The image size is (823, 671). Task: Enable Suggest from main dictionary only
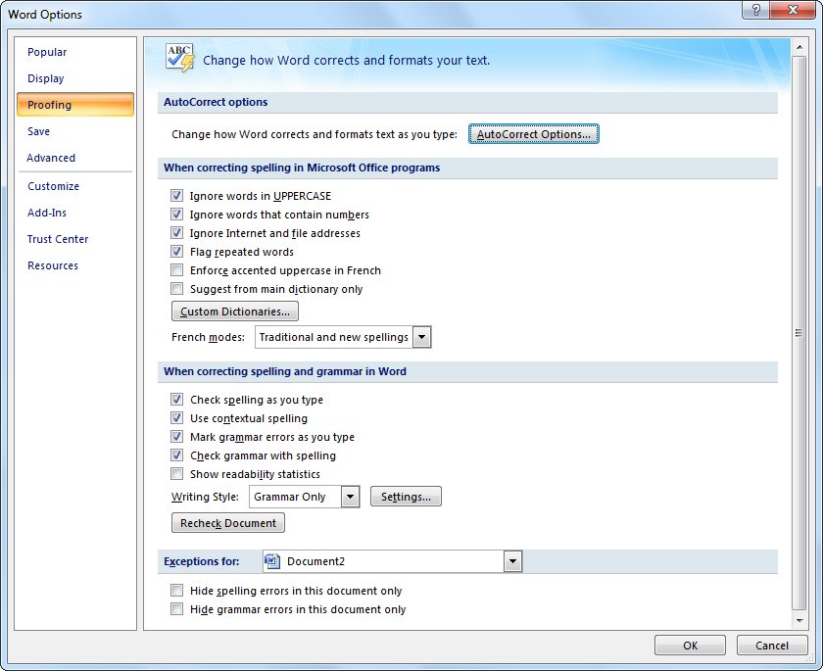pos(177,289)
